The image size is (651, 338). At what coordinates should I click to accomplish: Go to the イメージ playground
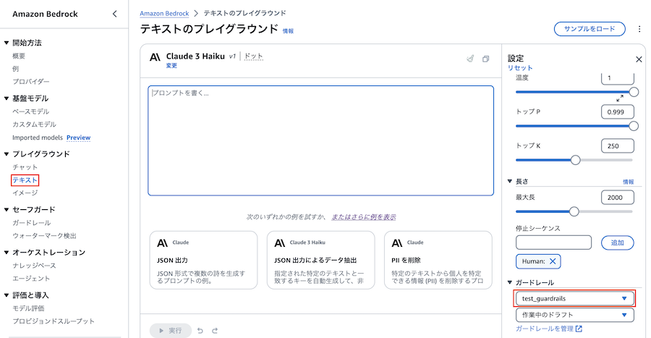point(25,193)
